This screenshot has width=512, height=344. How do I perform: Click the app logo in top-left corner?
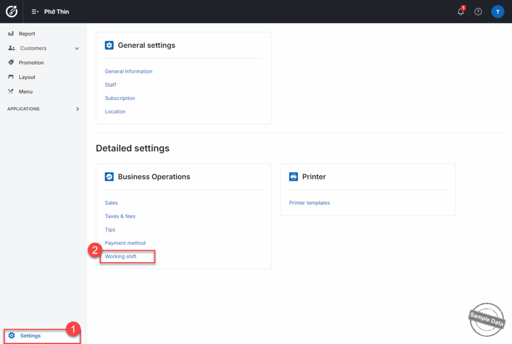coord(11,11)
